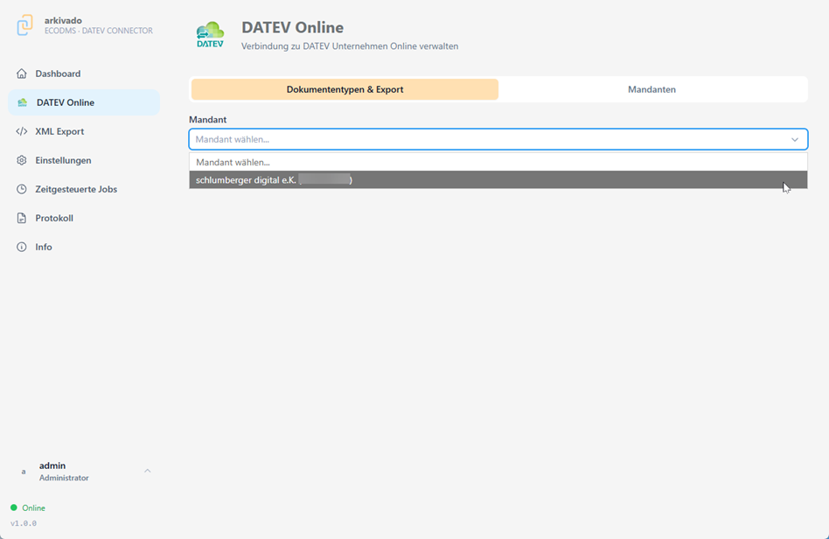Open the Info page
Screen dimensions: 829x539
pos(84,247)
